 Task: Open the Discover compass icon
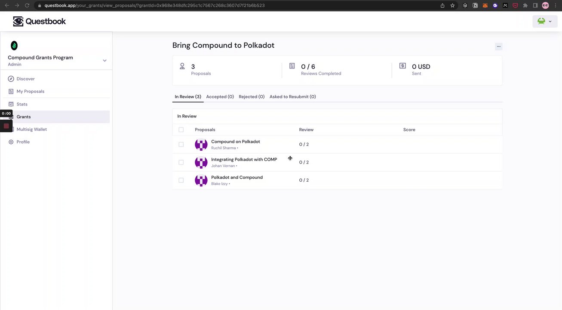(11, 79)
